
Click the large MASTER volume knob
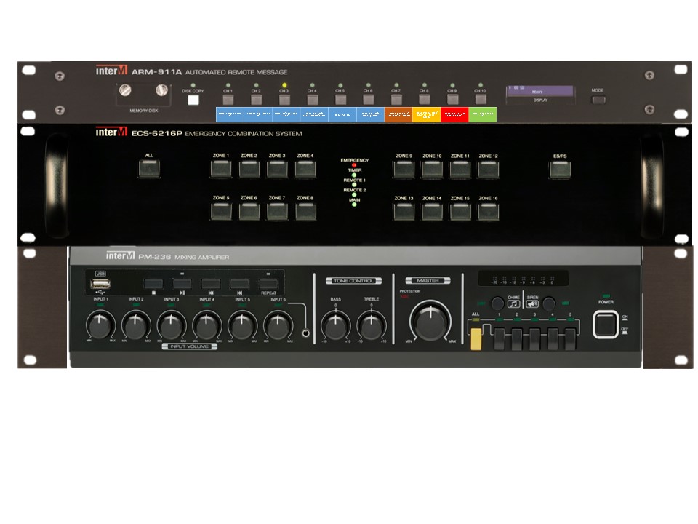pyautogui.click(x=430, y=322)
